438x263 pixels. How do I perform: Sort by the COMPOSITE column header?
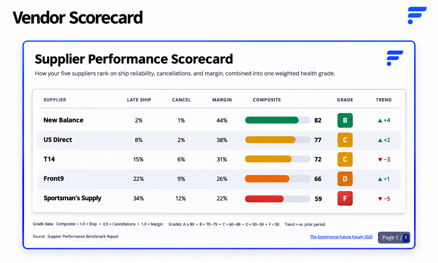click(x=267, y=100)
